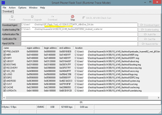Uncheck the RECOVERY partition checkbox

[x=4, y=68]
